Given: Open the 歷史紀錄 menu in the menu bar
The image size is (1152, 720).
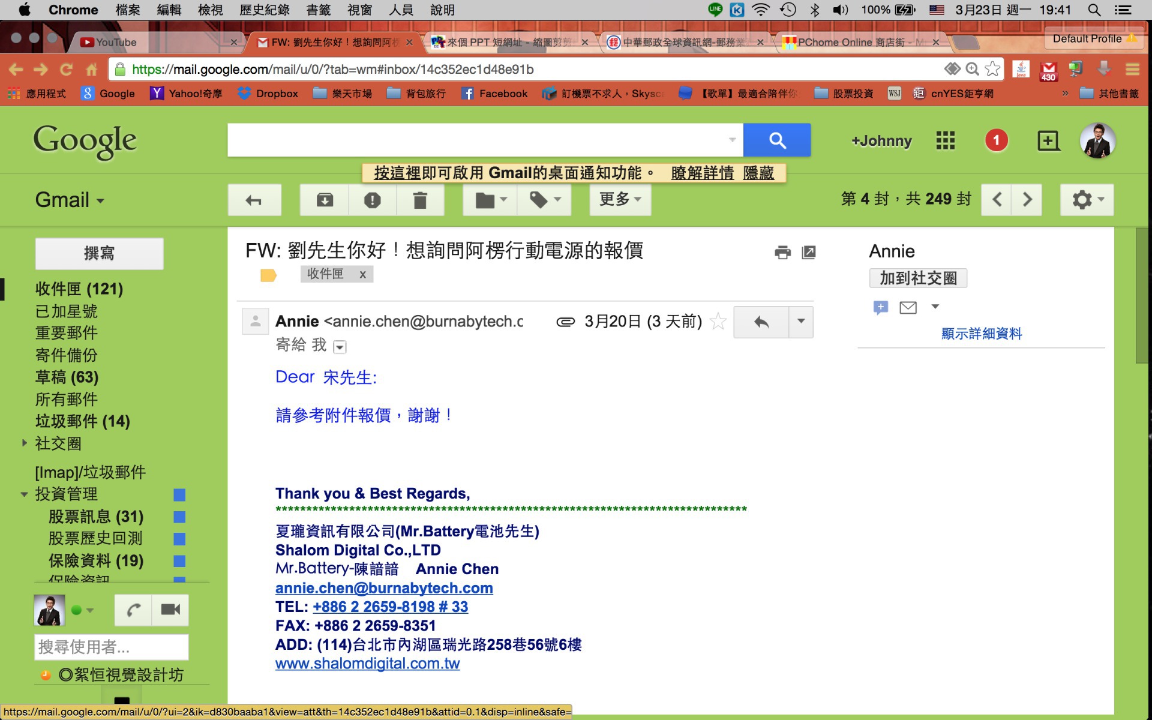Looking at the screenshot, I should coord(264,10).
